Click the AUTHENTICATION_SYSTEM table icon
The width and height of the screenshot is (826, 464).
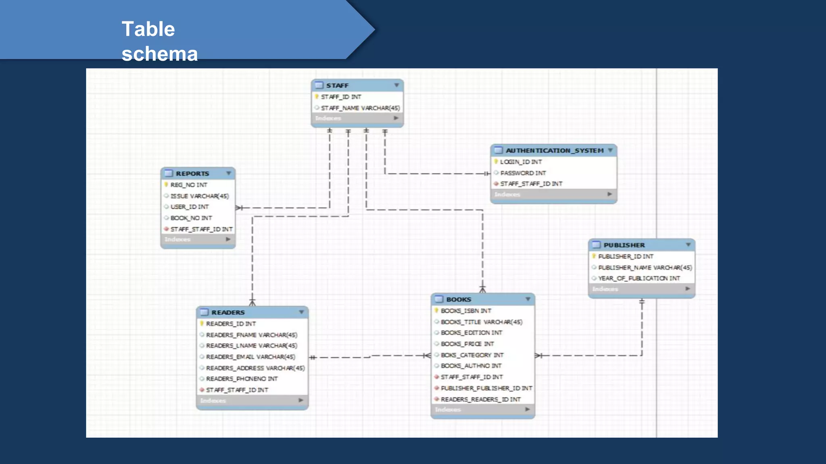coord(499,150)
